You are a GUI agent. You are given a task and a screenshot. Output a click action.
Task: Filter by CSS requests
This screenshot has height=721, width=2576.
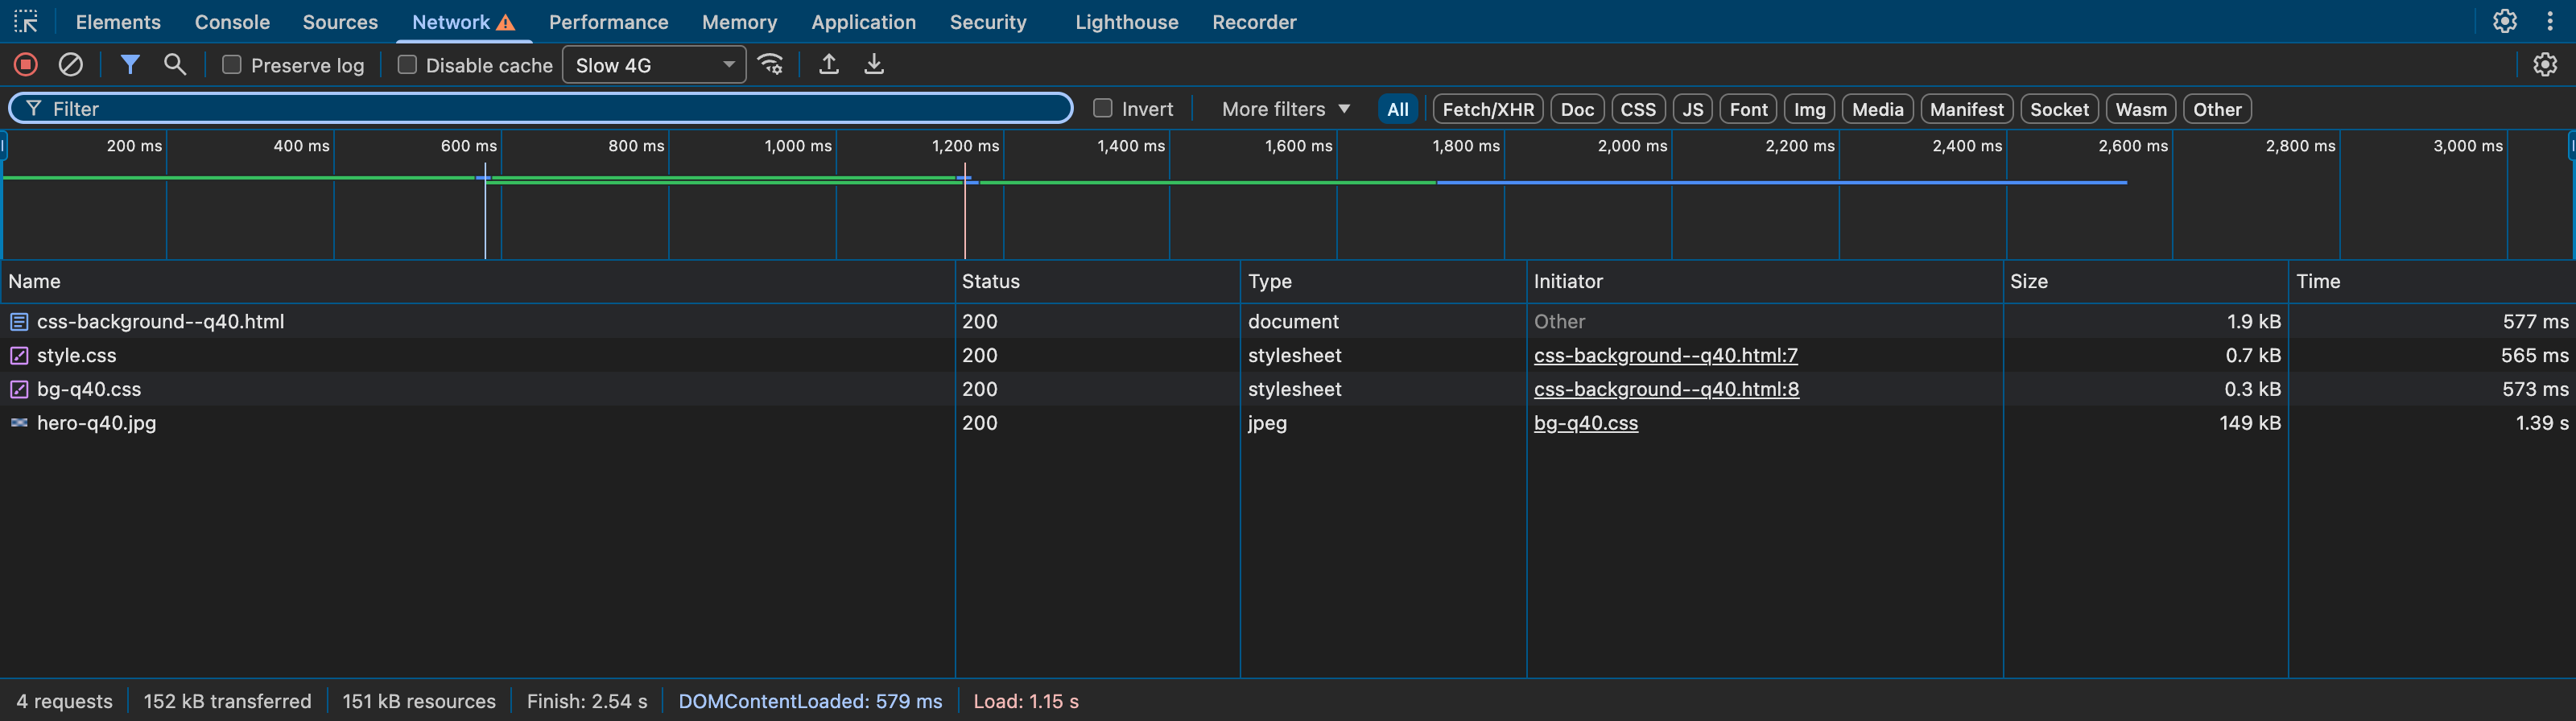coord(1638,109)
